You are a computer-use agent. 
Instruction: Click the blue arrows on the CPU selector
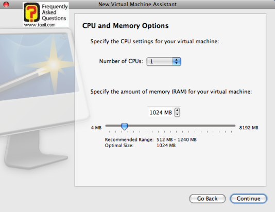tap(177, 62)
